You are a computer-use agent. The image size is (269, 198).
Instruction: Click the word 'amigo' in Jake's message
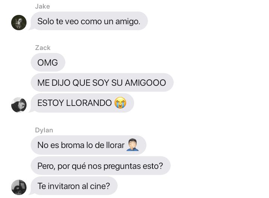click(127, 22)
